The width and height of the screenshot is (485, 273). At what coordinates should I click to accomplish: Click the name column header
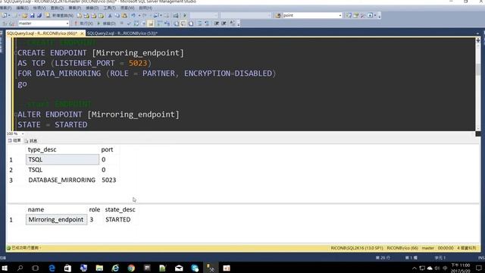pos(36,209)
